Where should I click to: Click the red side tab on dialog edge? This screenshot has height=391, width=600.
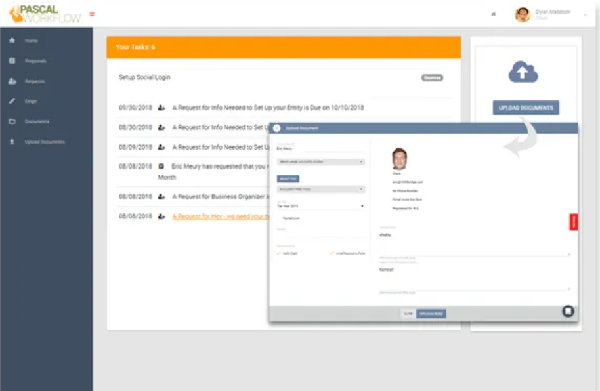574,222
